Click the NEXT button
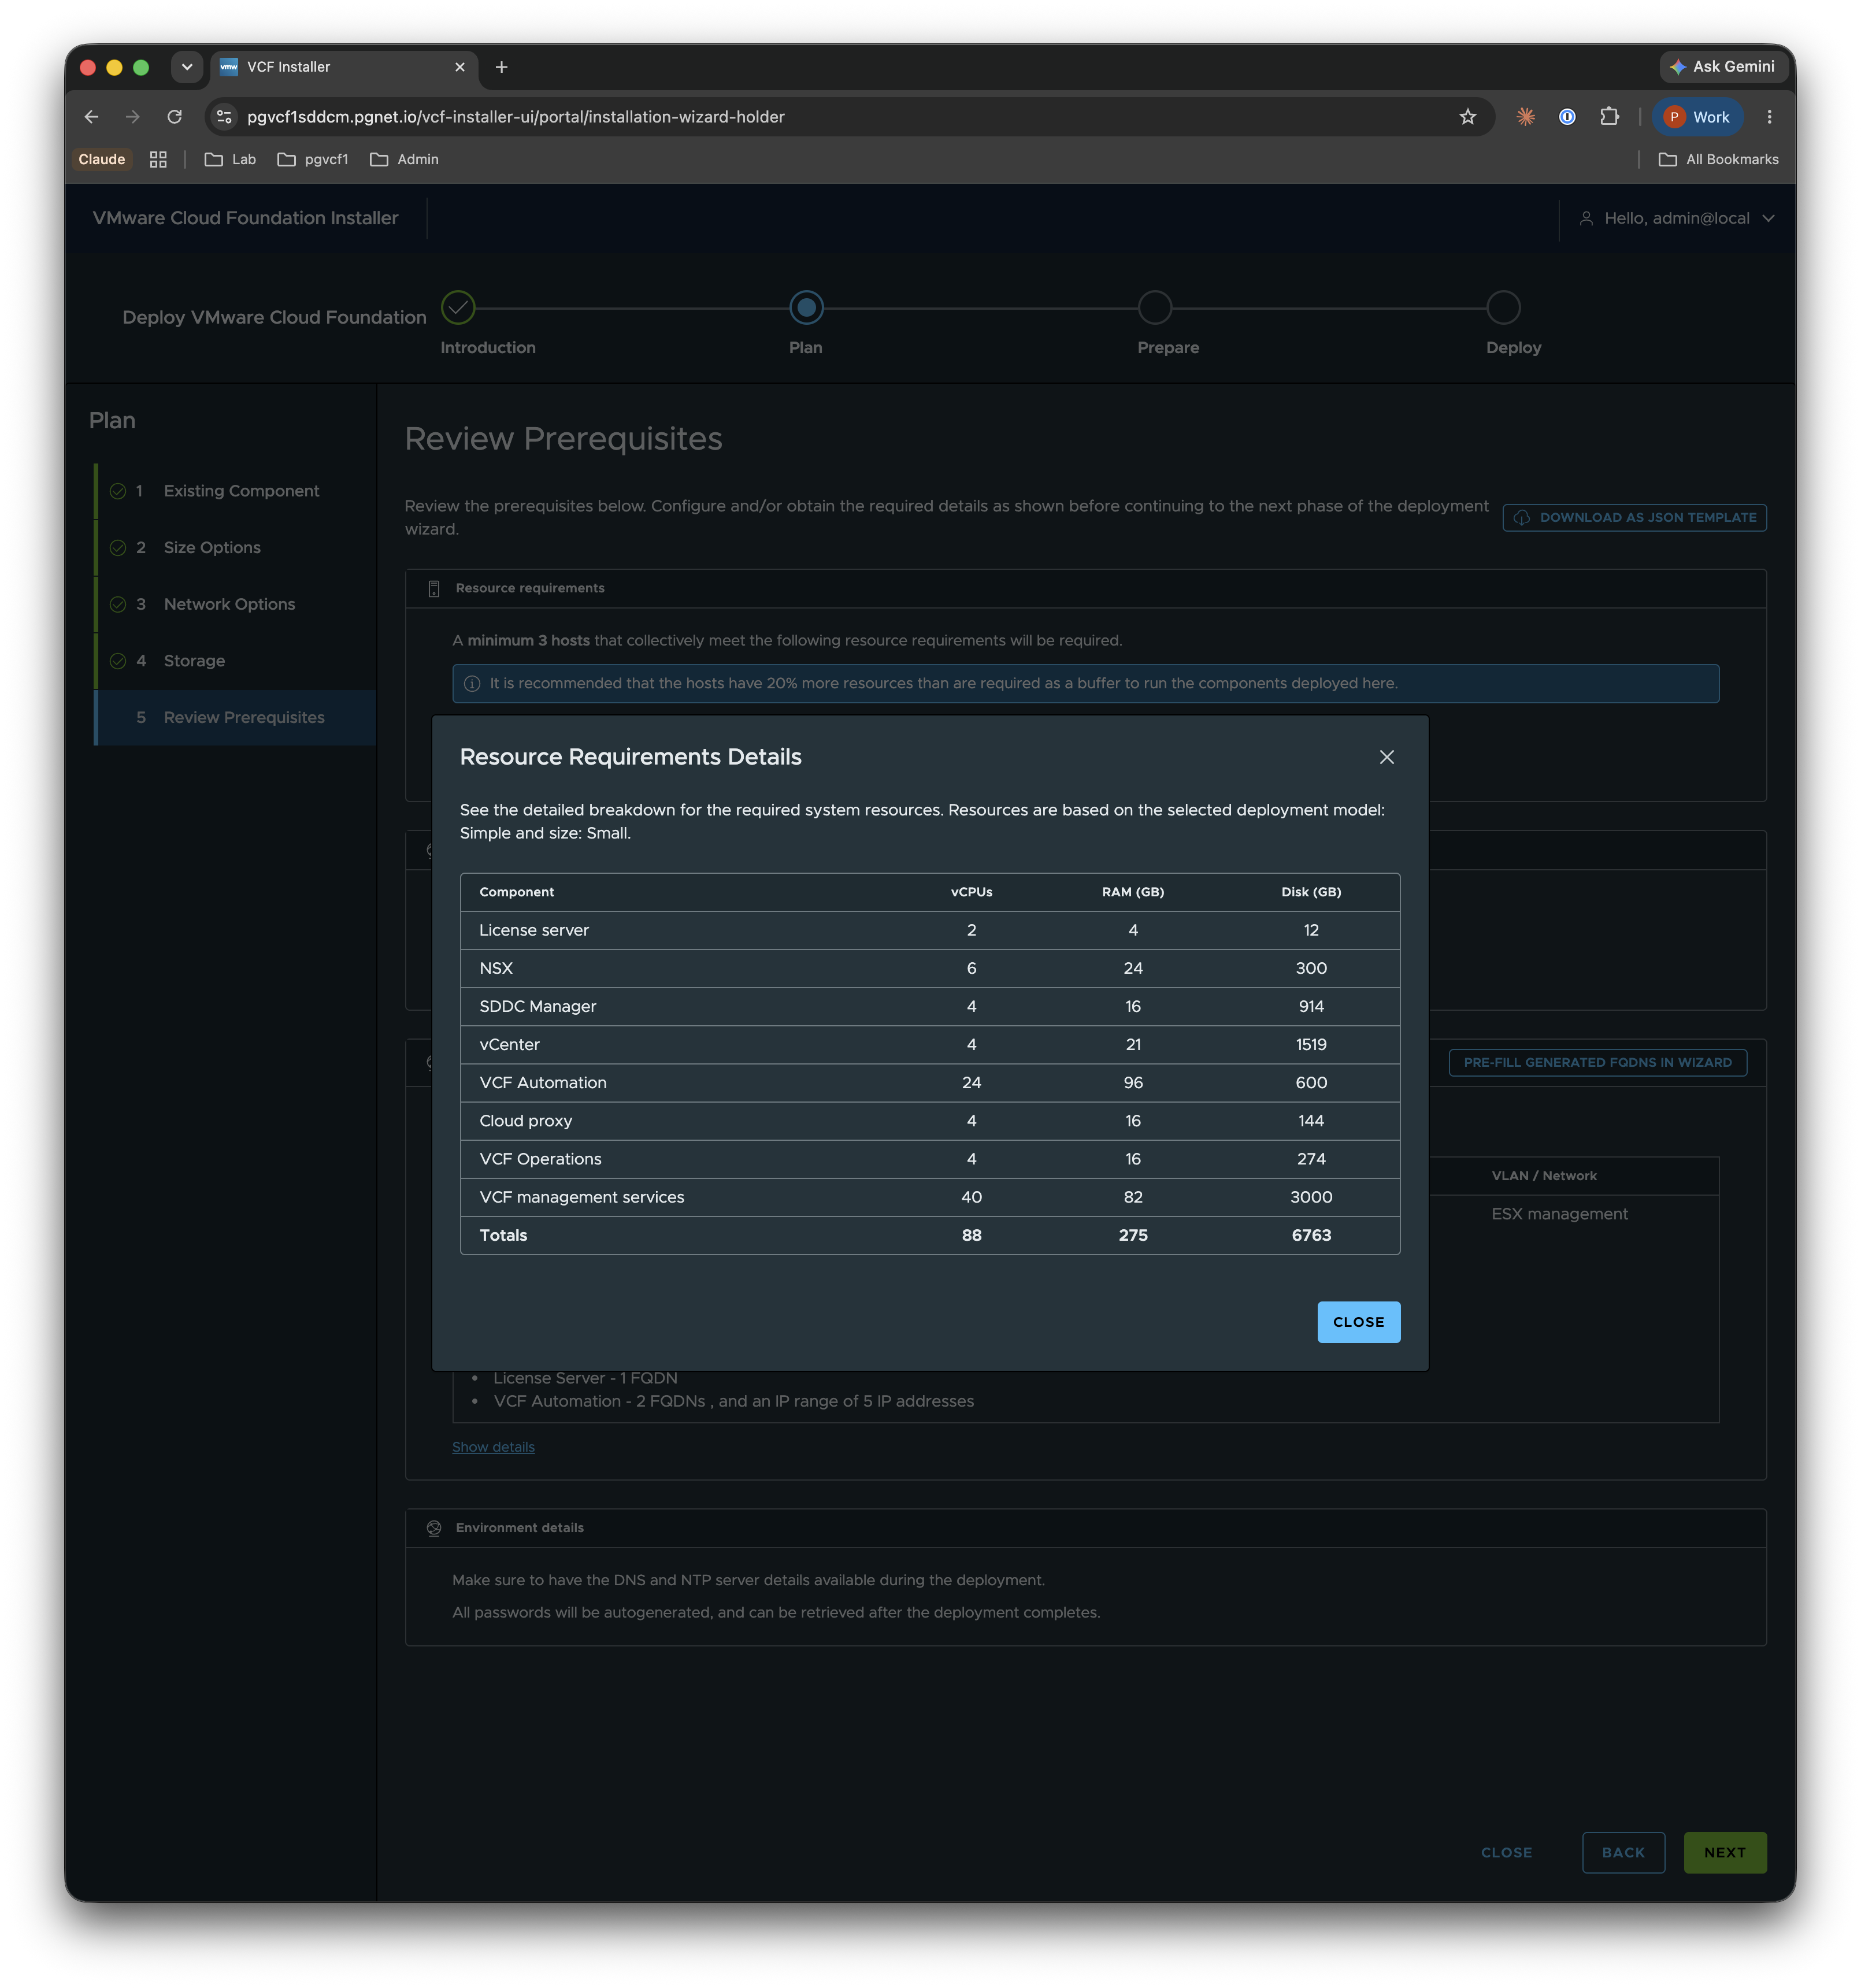This screenshot has width=1861, height=1988. (1724, 1852)
